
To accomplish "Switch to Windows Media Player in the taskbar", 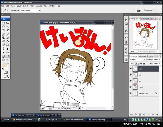I will [x=74, y=119].
